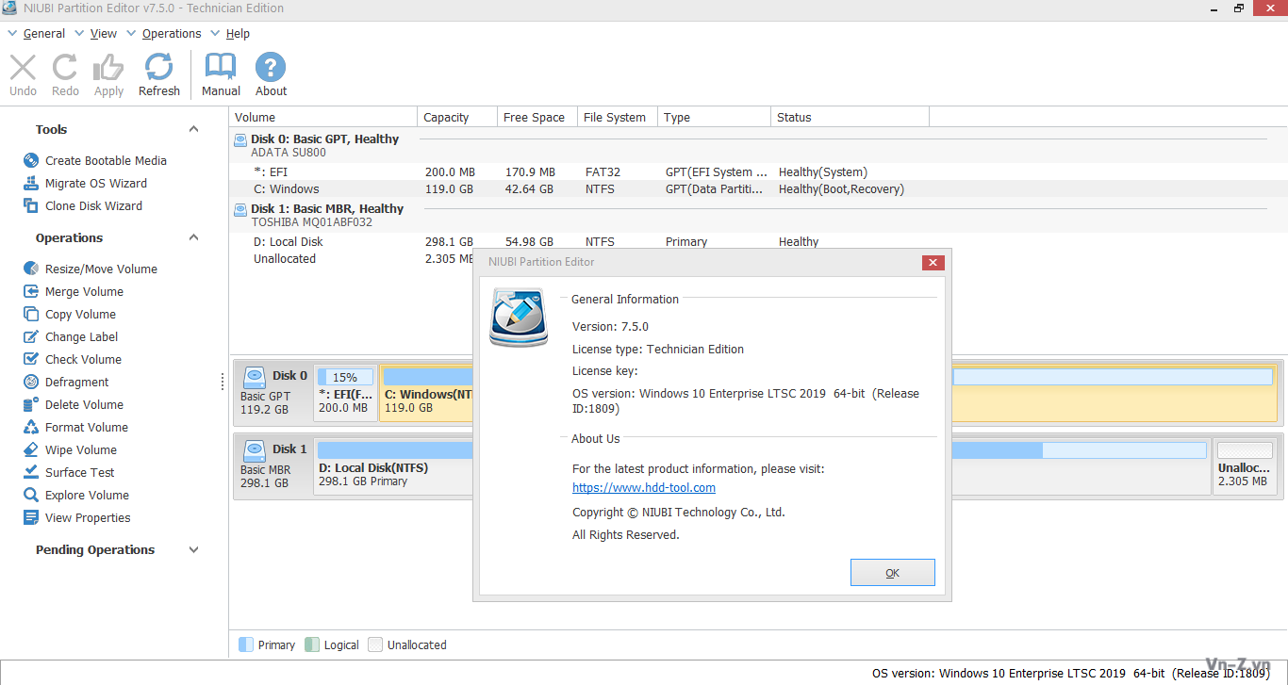The height and width of the screenshot is (685, 1288).
Task: Open the hdd-tool.com website link
Action: coord(644,488)
